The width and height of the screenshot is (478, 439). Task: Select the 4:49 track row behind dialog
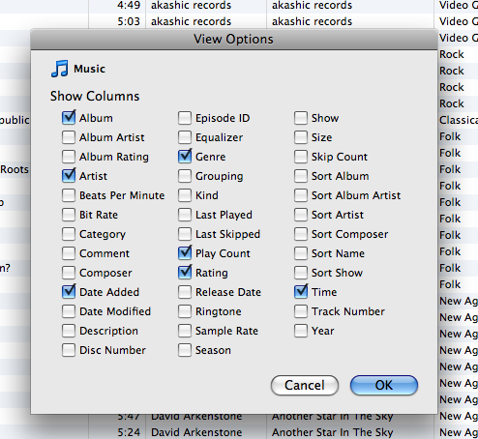point(239,6)
